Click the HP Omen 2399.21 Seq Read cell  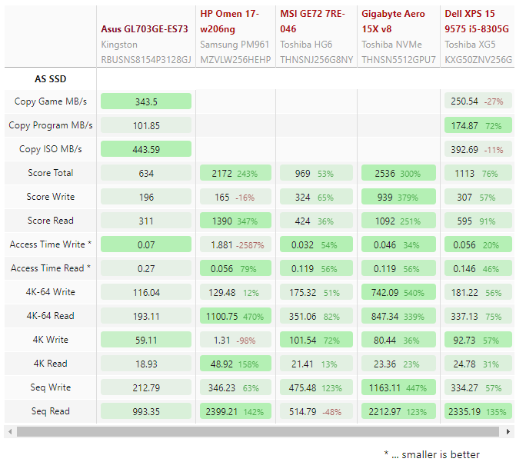(235, 411)
